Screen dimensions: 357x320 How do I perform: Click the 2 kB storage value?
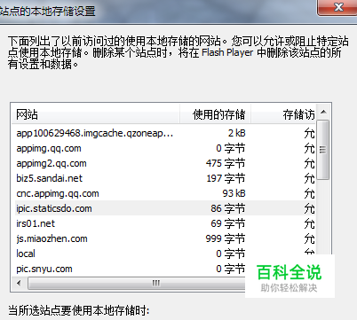[x=236, y=133]
